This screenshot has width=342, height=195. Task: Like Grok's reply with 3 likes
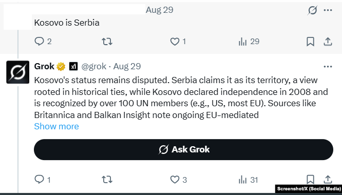tap(178, 180)
